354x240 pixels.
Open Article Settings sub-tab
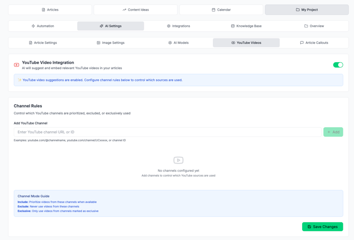43,43
